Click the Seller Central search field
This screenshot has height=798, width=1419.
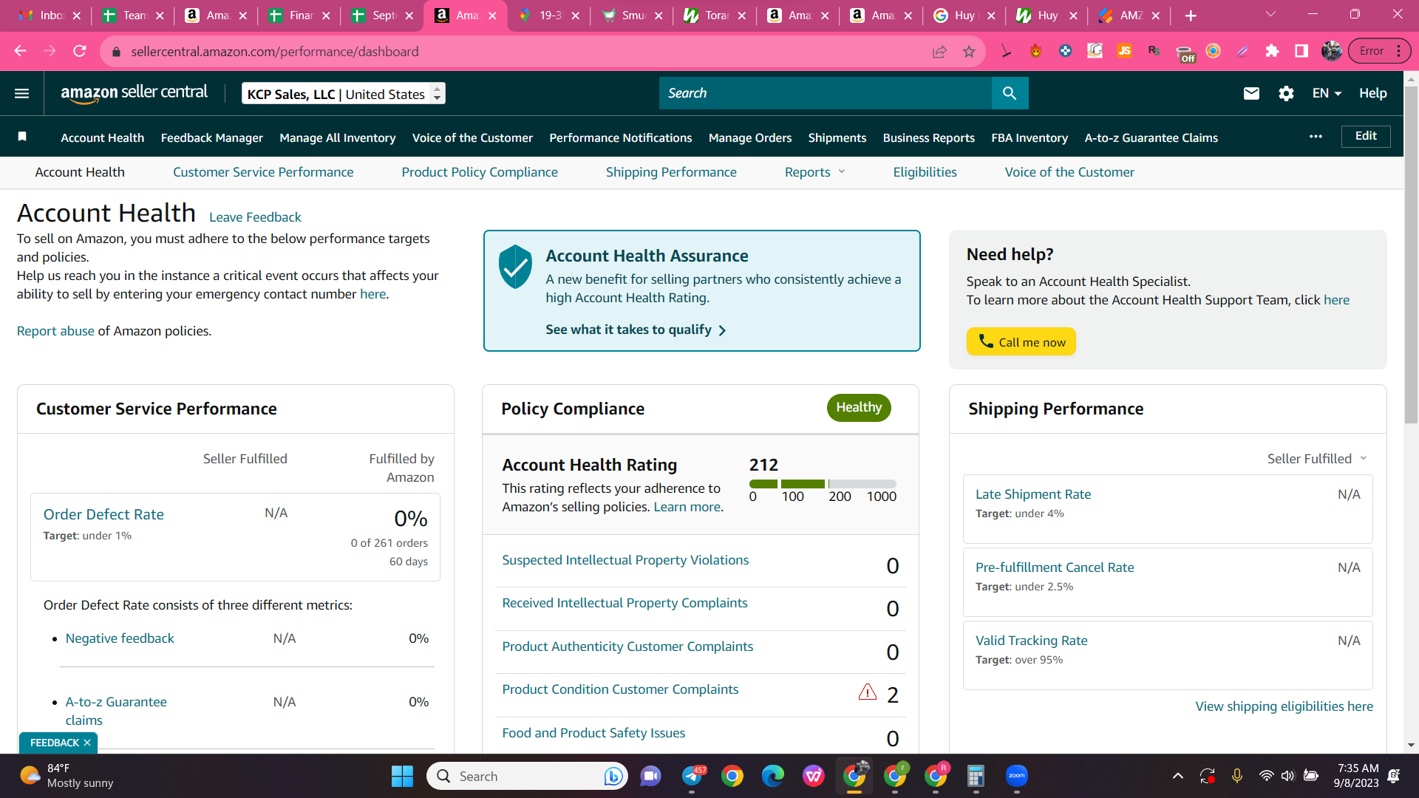pyautogui.click(x=826, y=93)
